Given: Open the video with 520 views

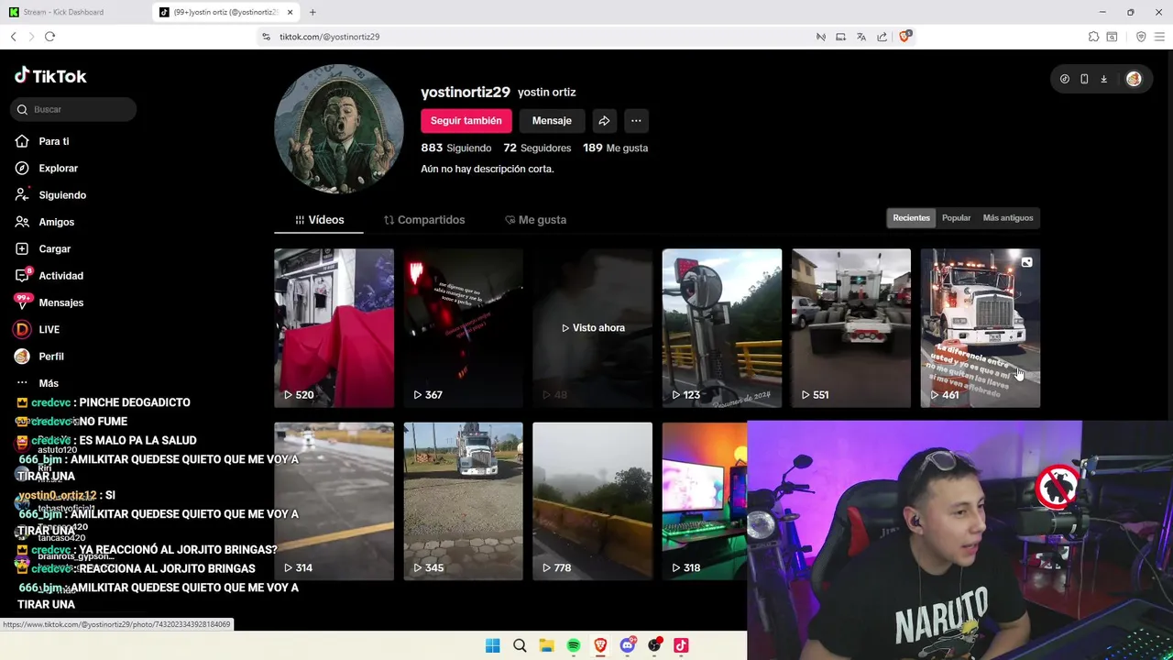Looking at the screenshot, I should coord(334,328).
